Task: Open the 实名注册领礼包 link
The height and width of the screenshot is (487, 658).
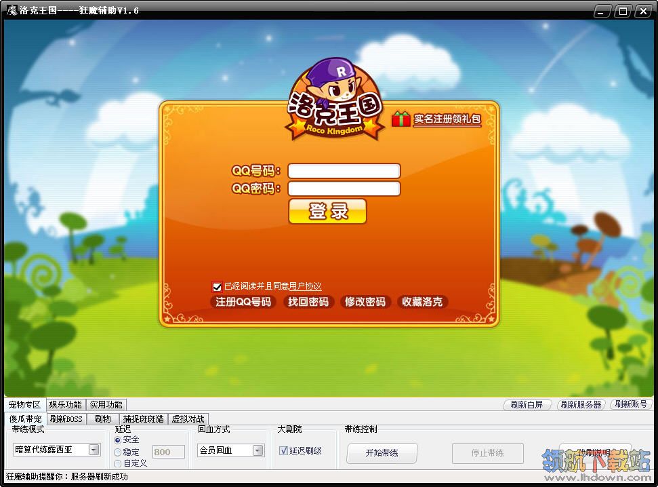Action: [447, 119]
